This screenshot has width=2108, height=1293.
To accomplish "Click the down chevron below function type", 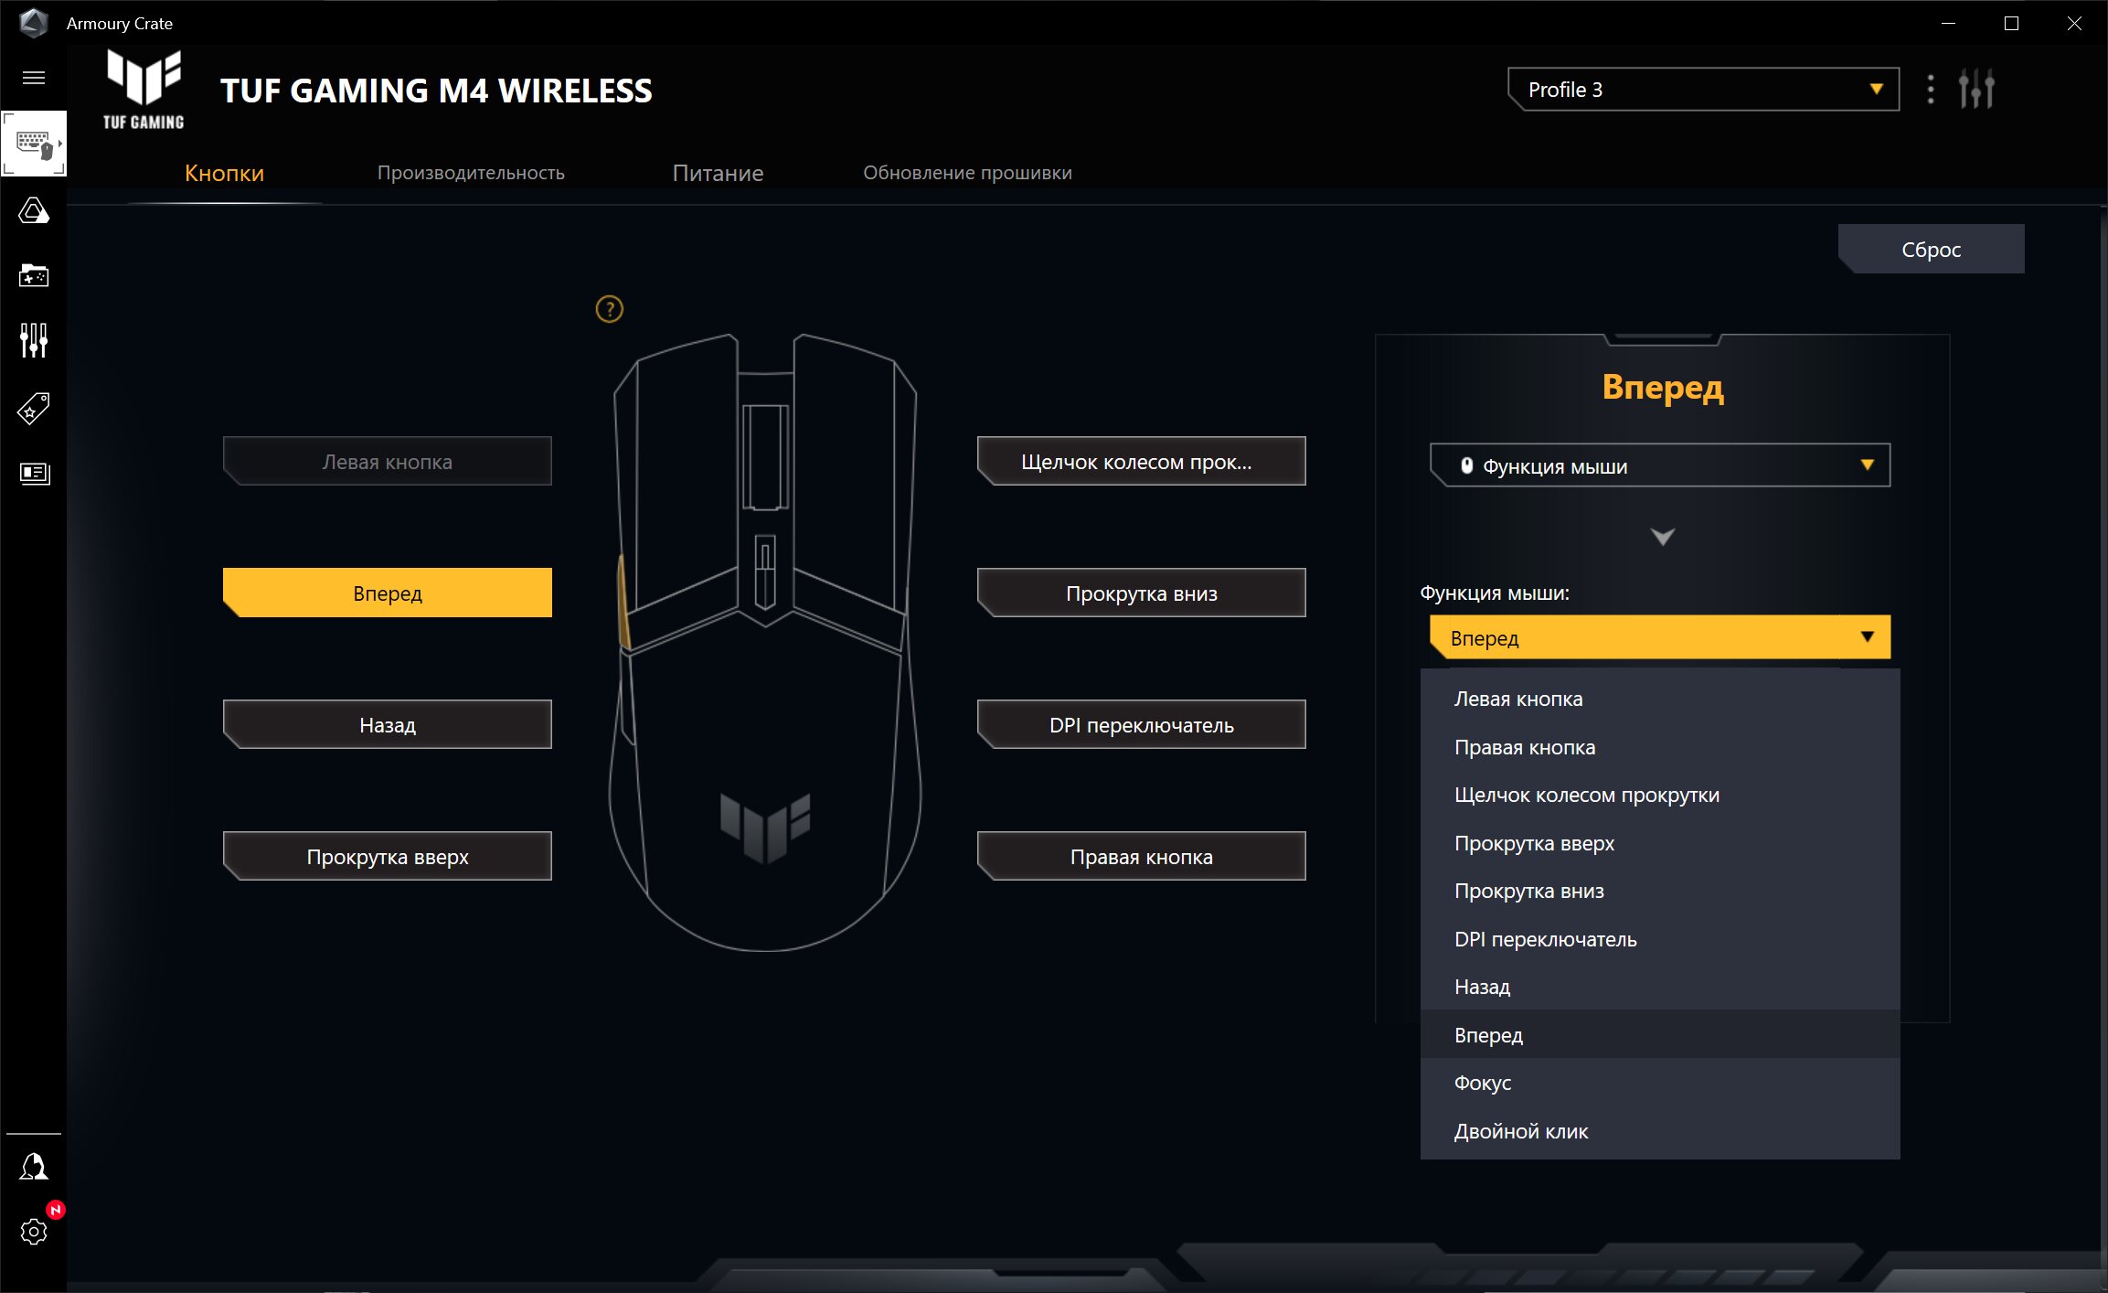I will click(1662, 537).
